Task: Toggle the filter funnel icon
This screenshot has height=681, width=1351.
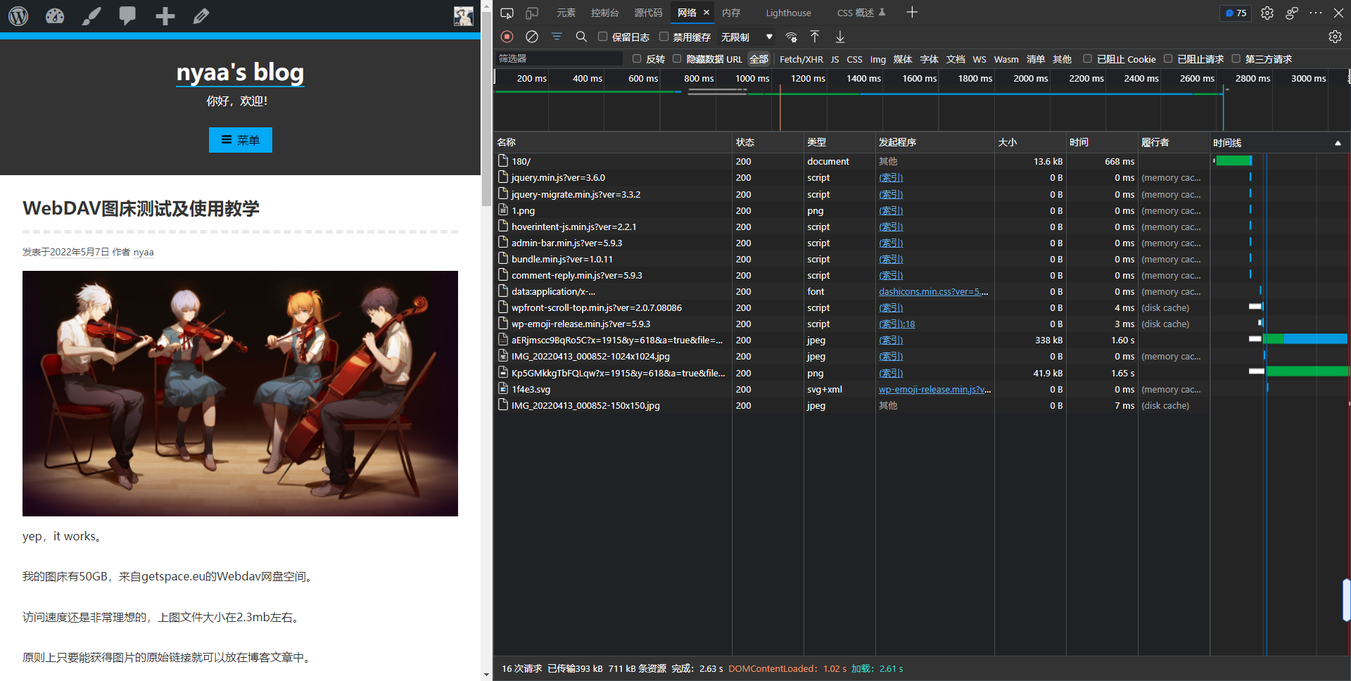Action: (557, 37)
